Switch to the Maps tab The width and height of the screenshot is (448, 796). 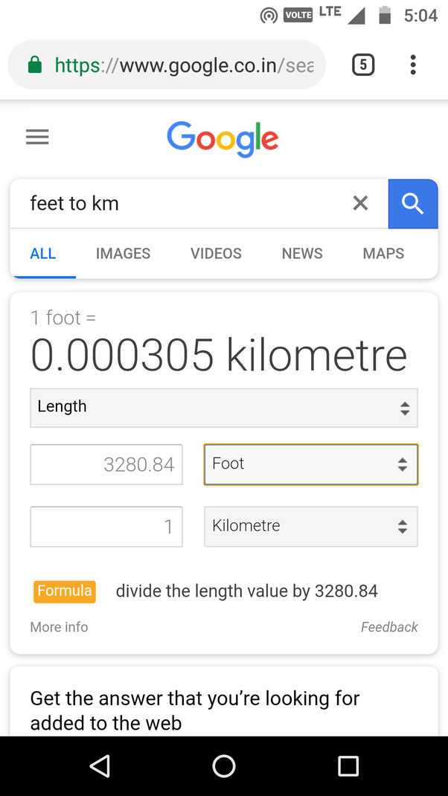[x=383, y=254]
